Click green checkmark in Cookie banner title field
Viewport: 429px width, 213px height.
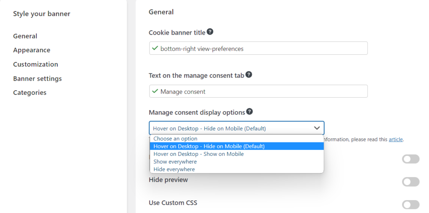(155, 48)
